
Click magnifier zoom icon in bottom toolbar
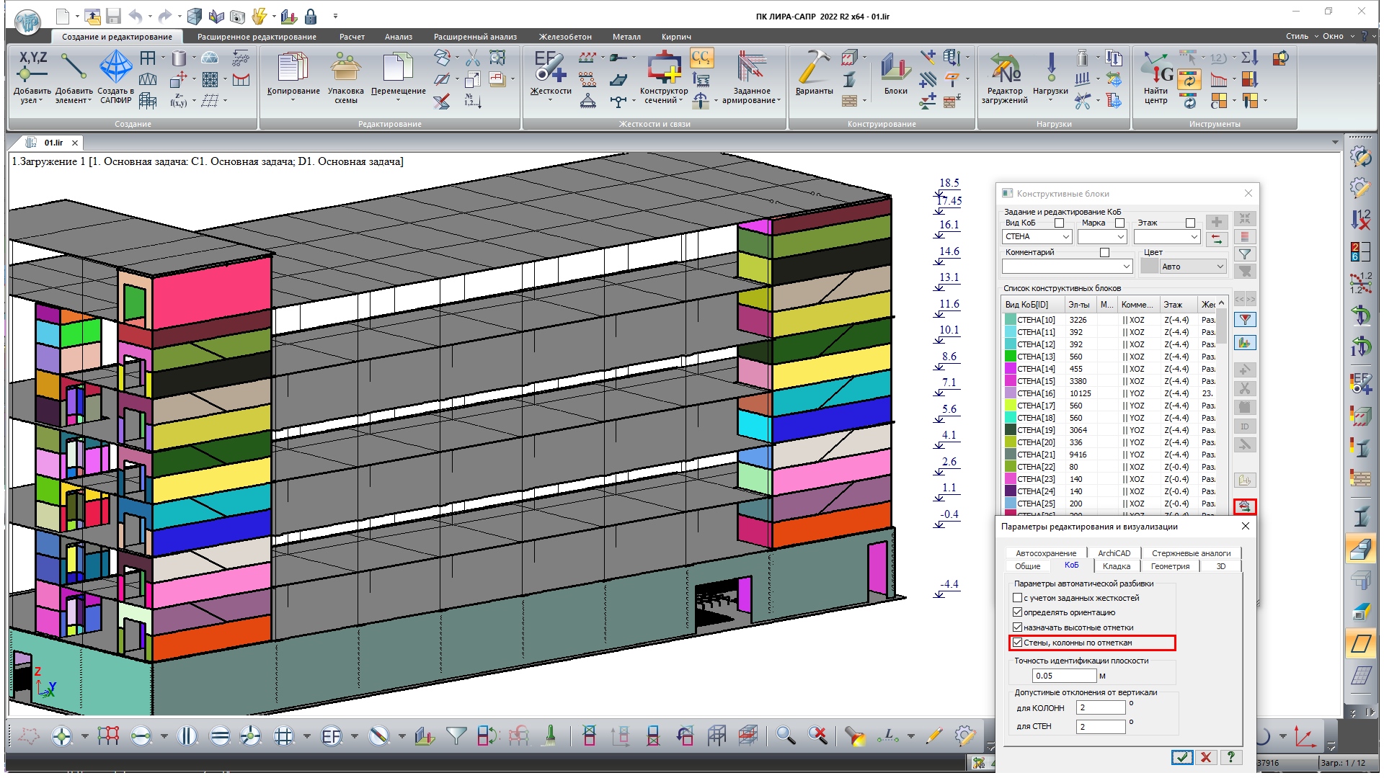pos(785,735)
